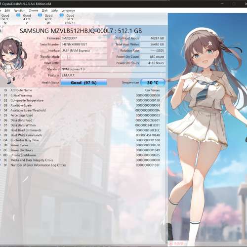Open the Disk menu
This screenshot has width=247, height=247.
44,10
